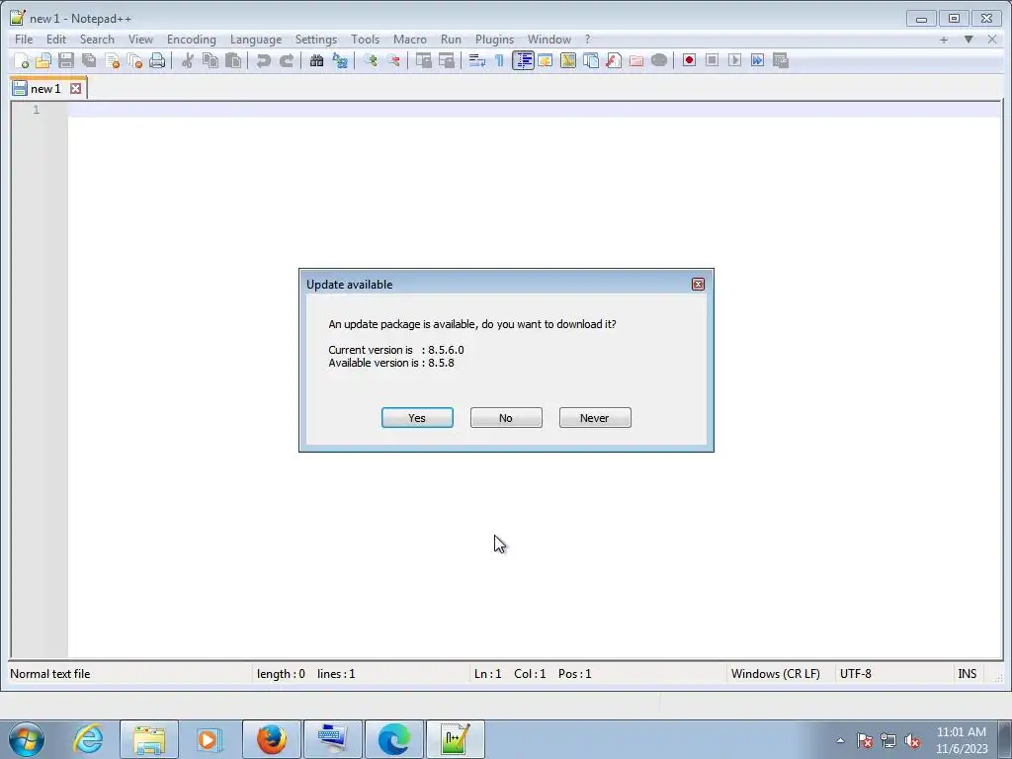Open the Plugins menu
The image size is (1012, 759).
494,40
